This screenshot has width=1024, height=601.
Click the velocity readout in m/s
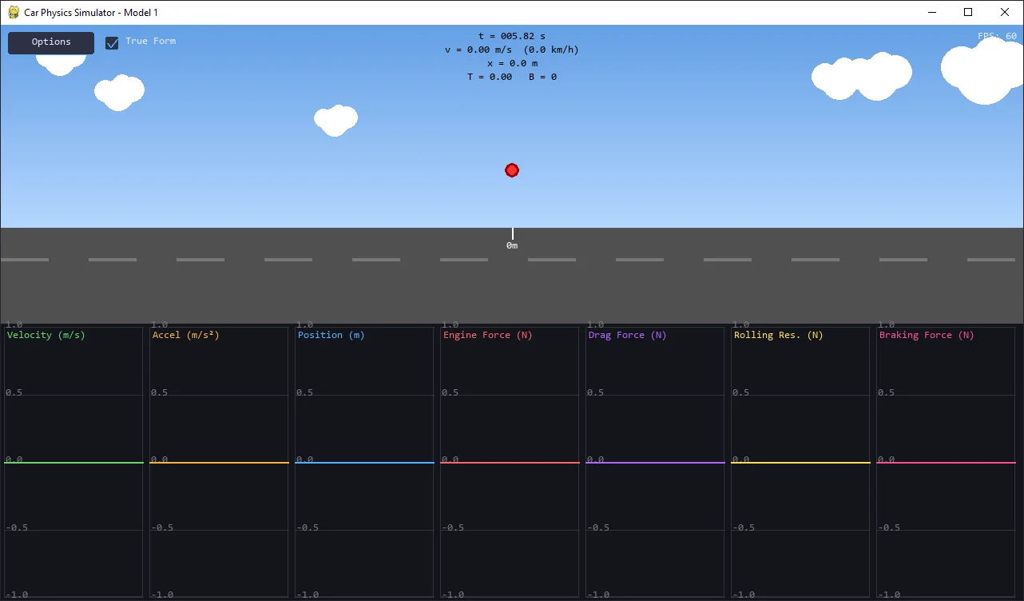[478, 50]
